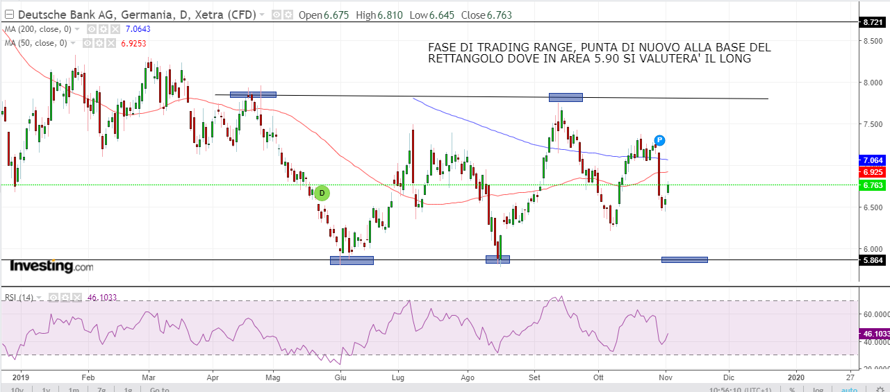Click the 2020 label on the time axis
Screen dimensions: 890x392
click(x=796, y=378)
